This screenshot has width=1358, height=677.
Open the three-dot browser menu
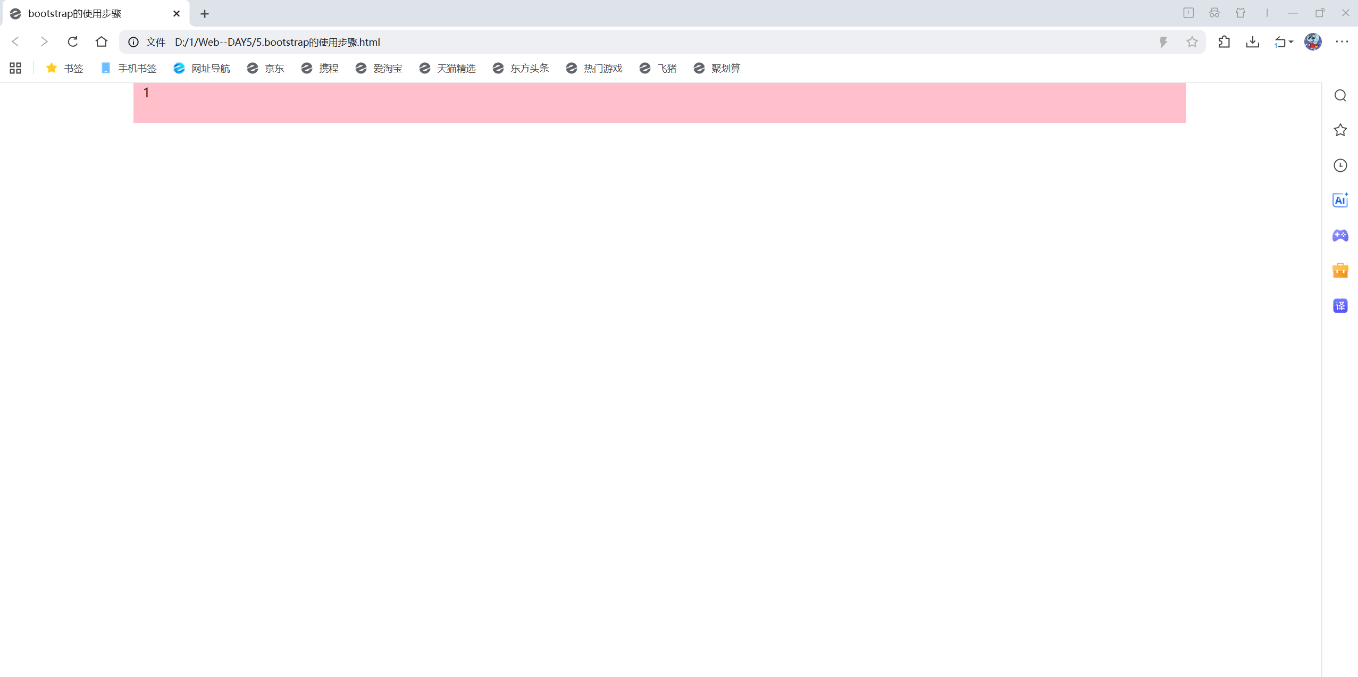point(1342,41)
